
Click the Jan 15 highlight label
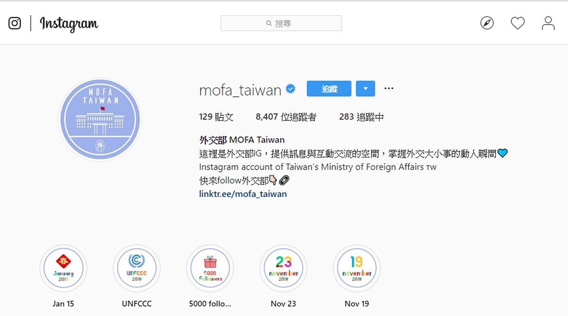tap(63, 304)
